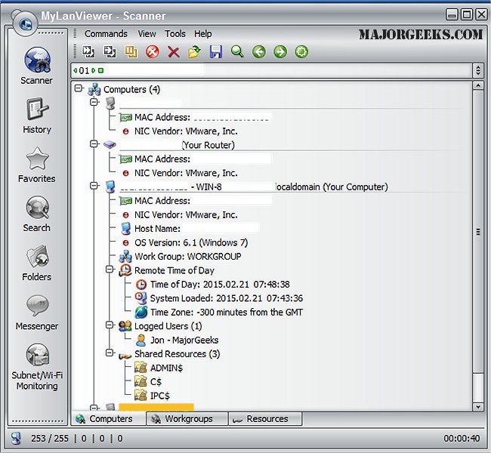Open the Commands menu
Screen dimensions: 491x453
[106, 34]
